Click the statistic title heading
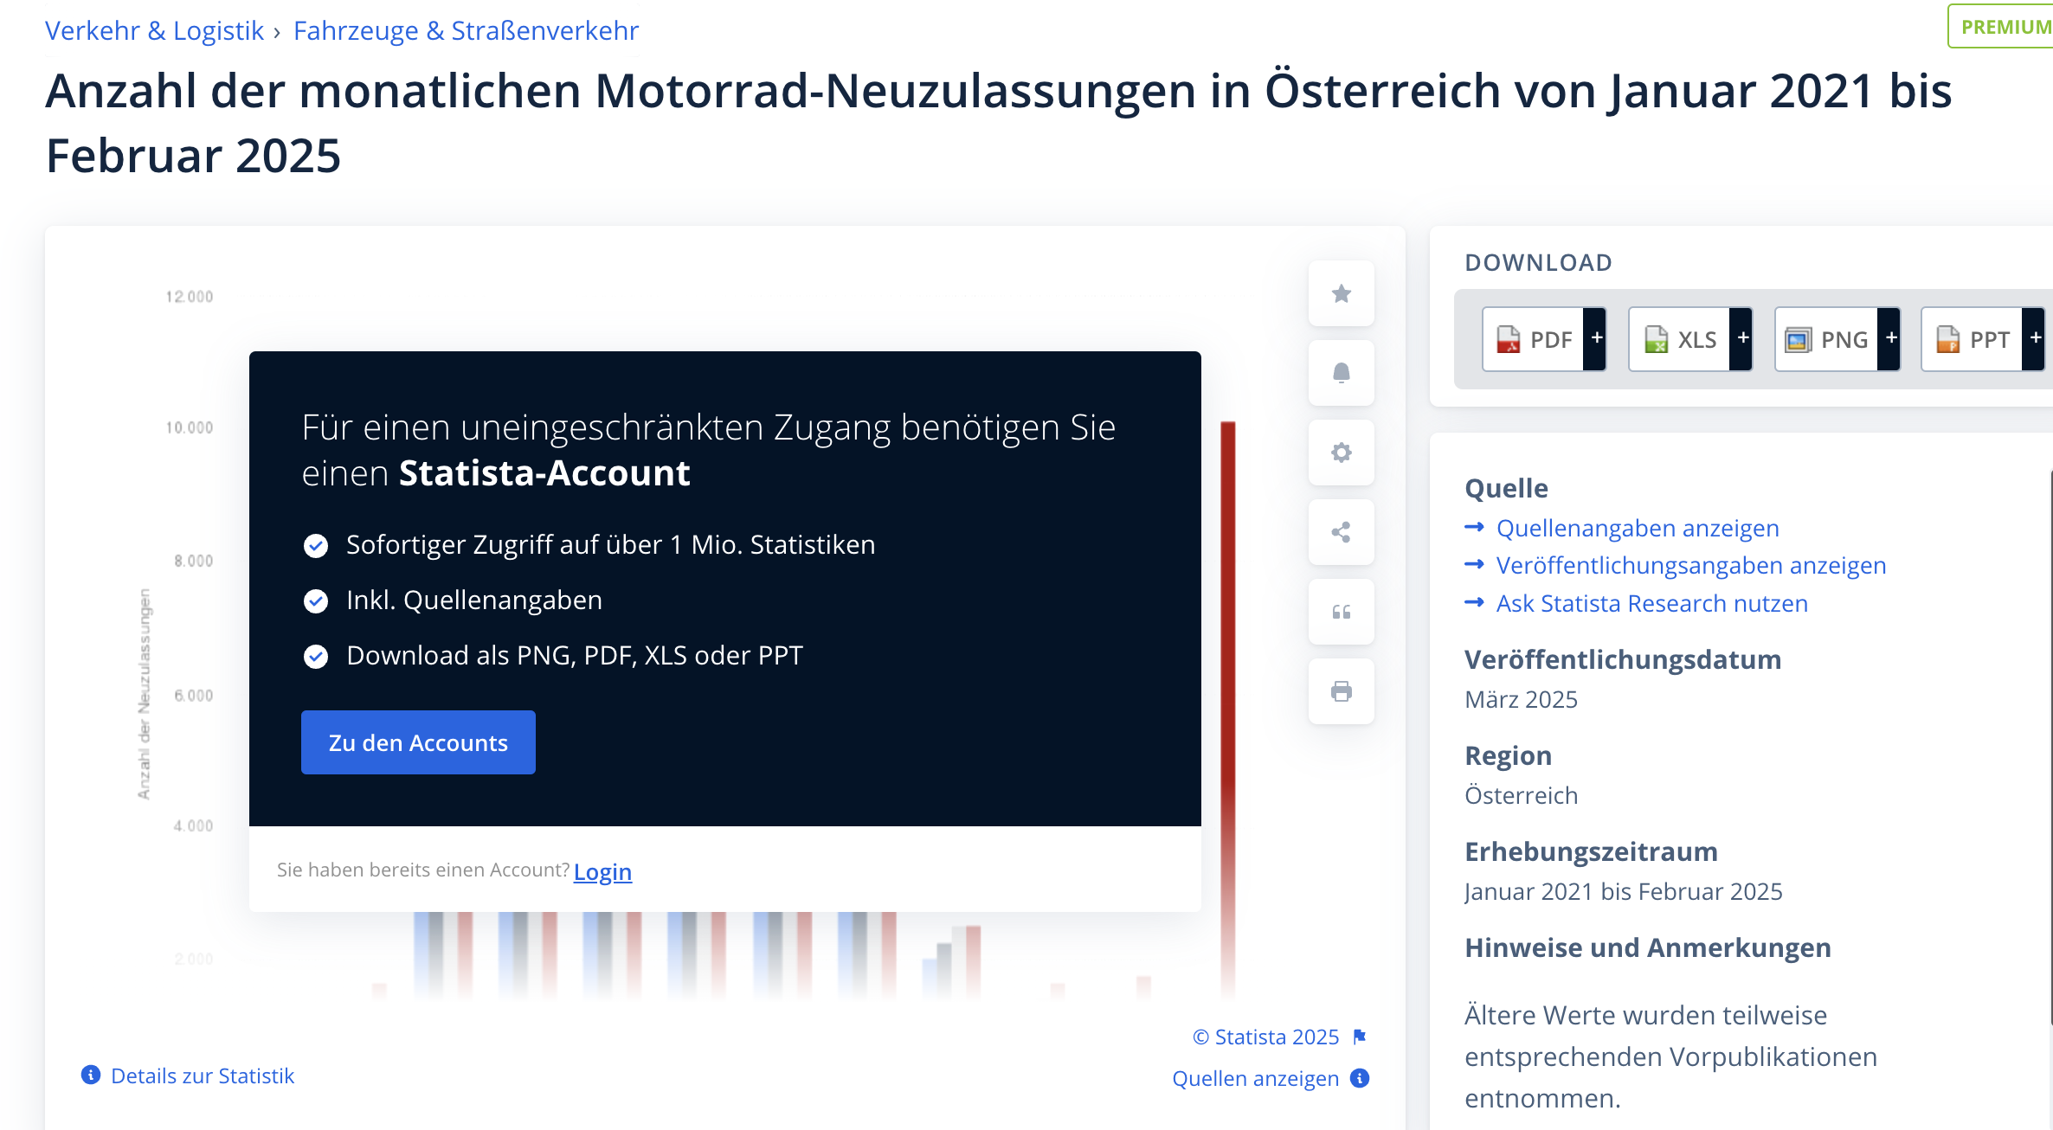Viewport: 2053px width, 1130px height. click(999, 123)
